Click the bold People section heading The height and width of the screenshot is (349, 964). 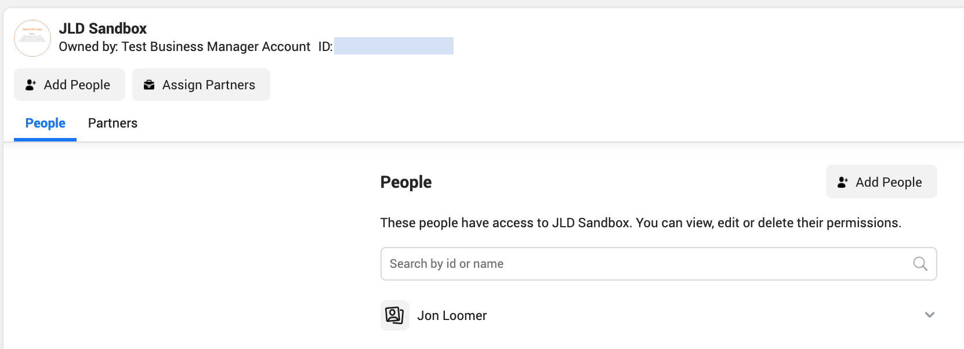(406, 182)
